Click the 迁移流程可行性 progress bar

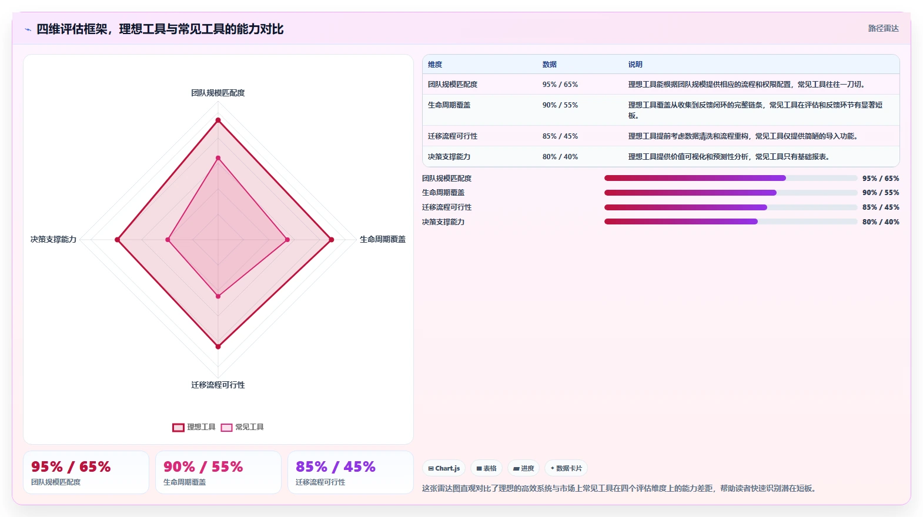(731, 207)
